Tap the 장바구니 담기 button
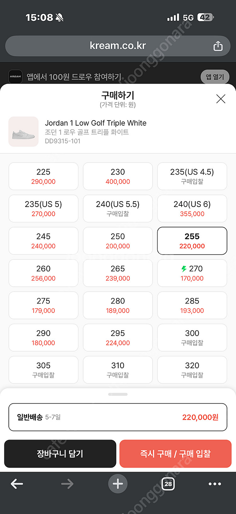236x514 pixels. coord(60,454)
